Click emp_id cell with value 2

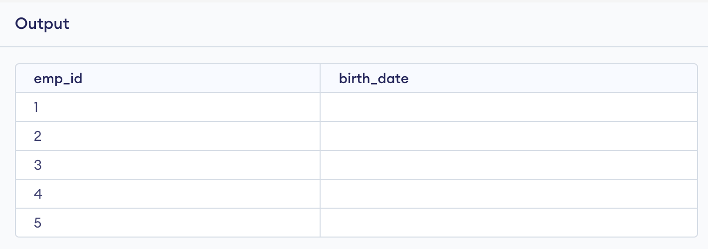pyautogui.click(x=37, y=136)
